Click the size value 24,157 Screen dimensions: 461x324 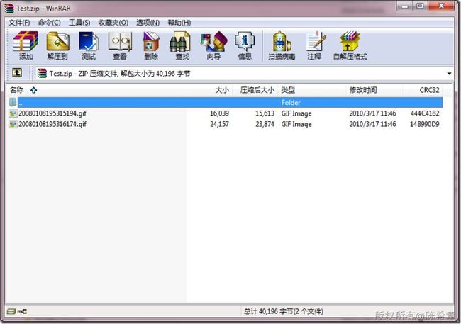(219, 124)
